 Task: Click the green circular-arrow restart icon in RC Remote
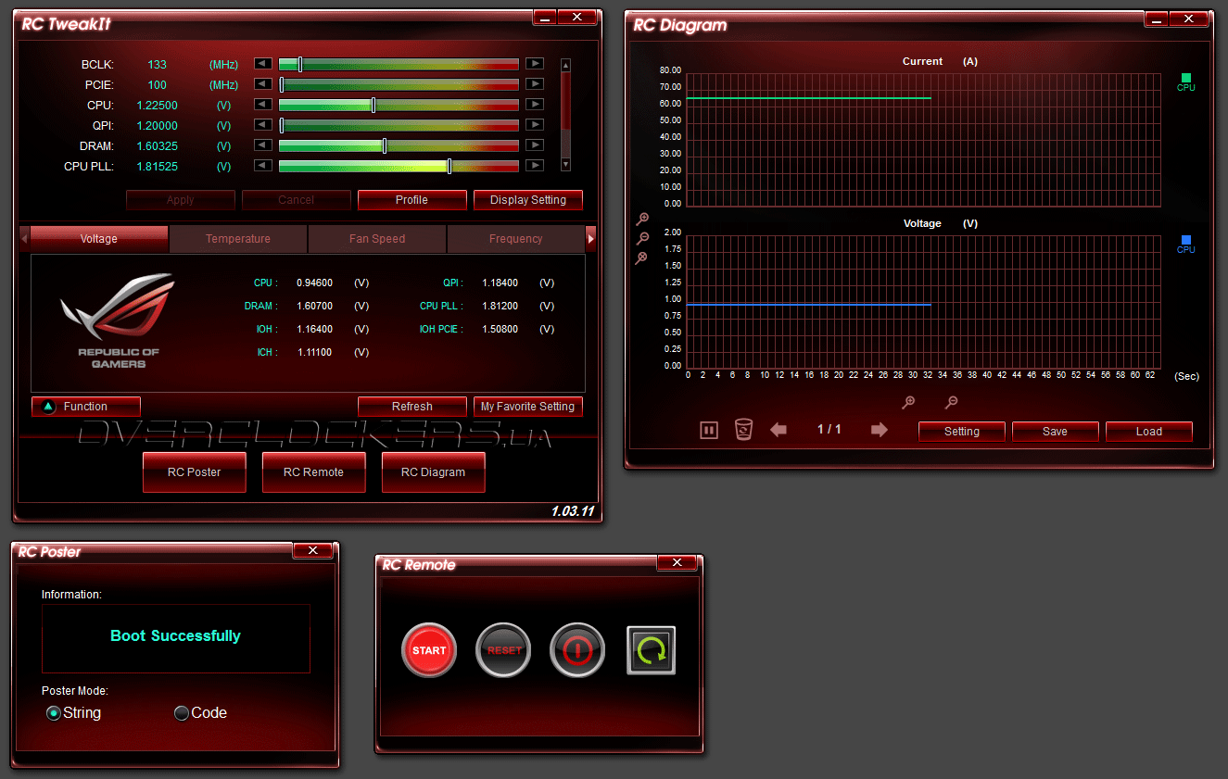(652, 650)
